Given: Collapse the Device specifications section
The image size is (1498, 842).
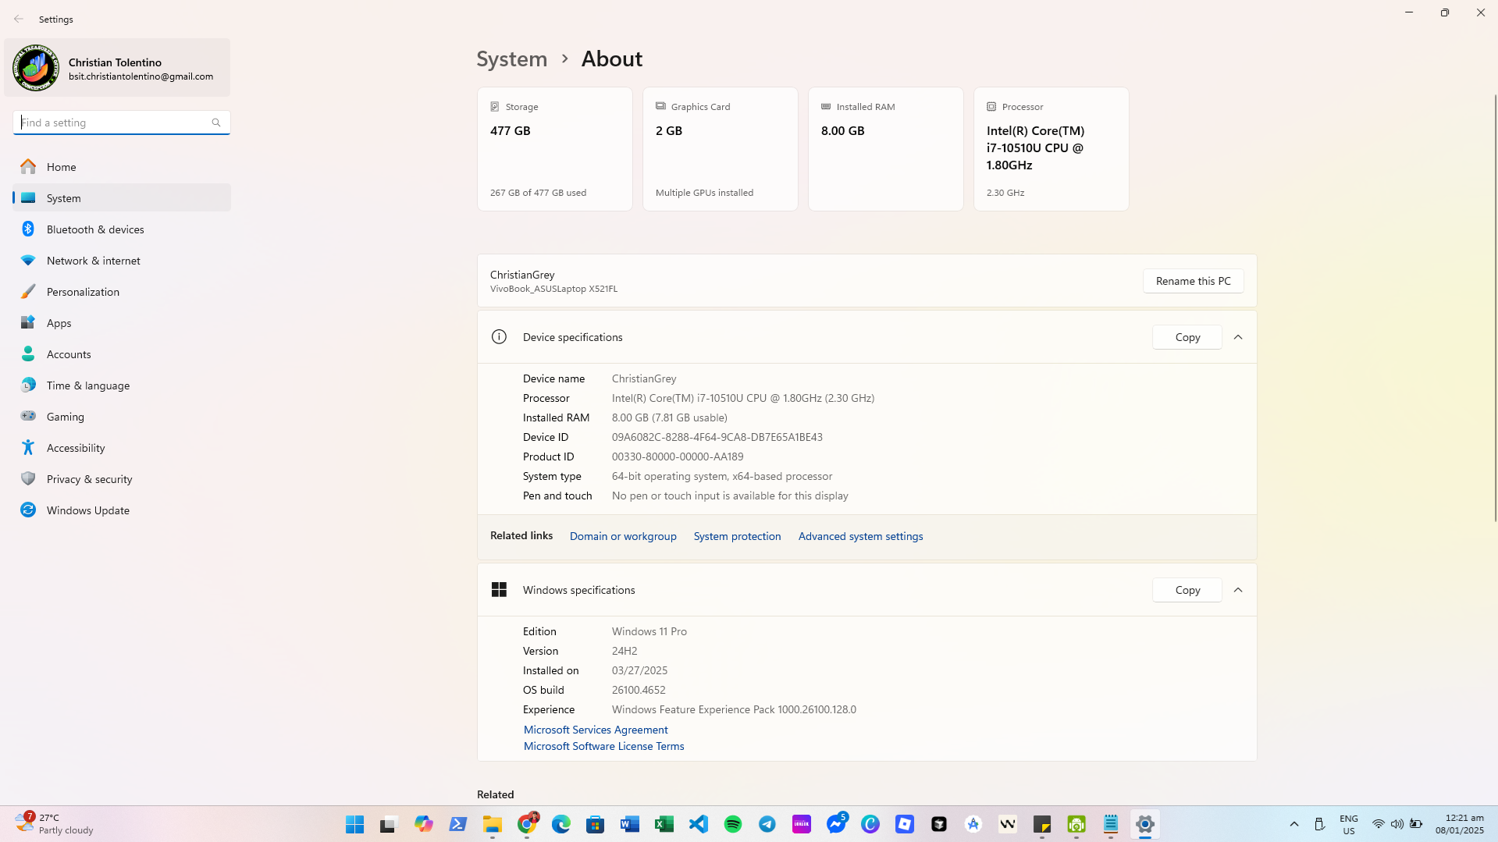Looking at the screenshot, I should tap(1238, 337).
